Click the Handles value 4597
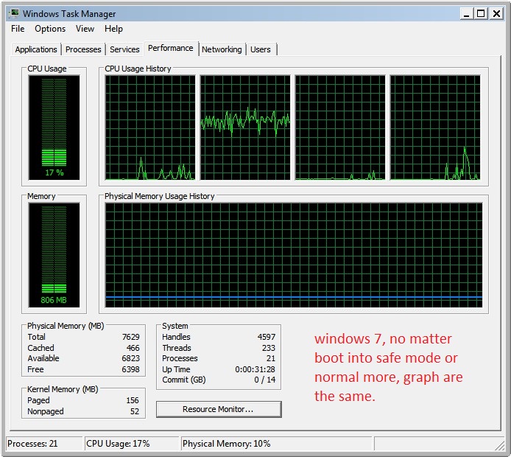511x457 pixels. (267, 337)
